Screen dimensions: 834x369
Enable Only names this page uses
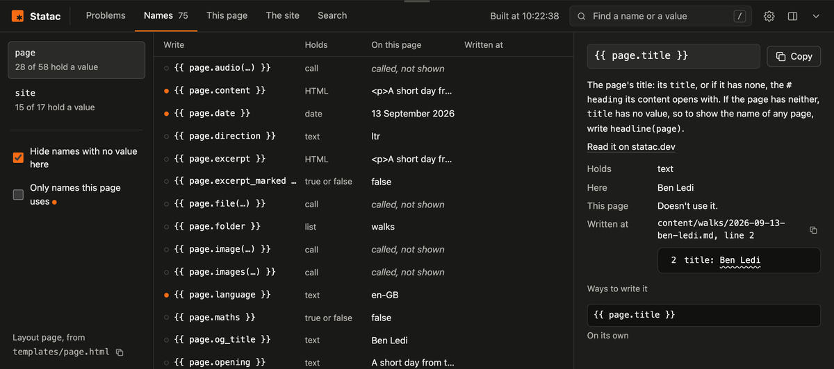19,195
